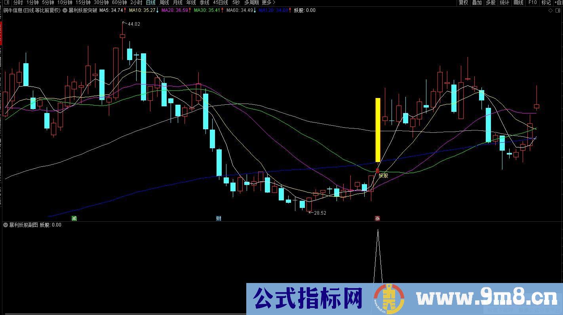
Task: Toggle the side panel icon at chart top-right
Action: coord(558,10)
